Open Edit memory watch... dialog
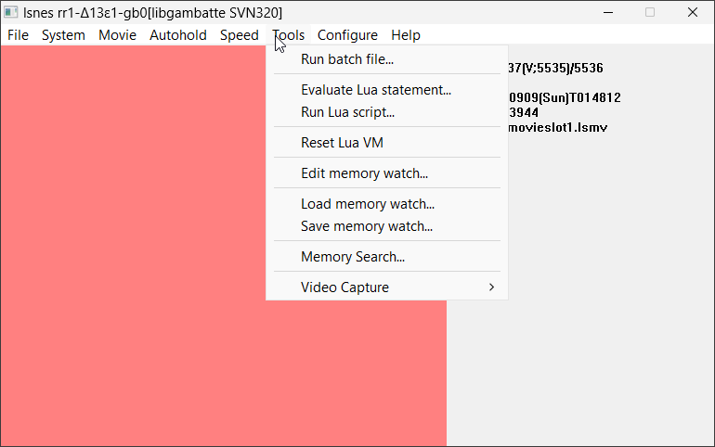 [386, 173]
